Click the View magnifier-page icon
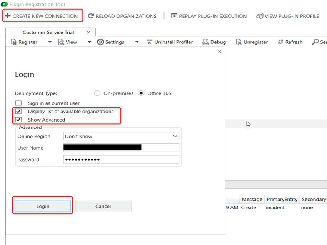The width and height of the screenshot is (327, 245). 61,42
